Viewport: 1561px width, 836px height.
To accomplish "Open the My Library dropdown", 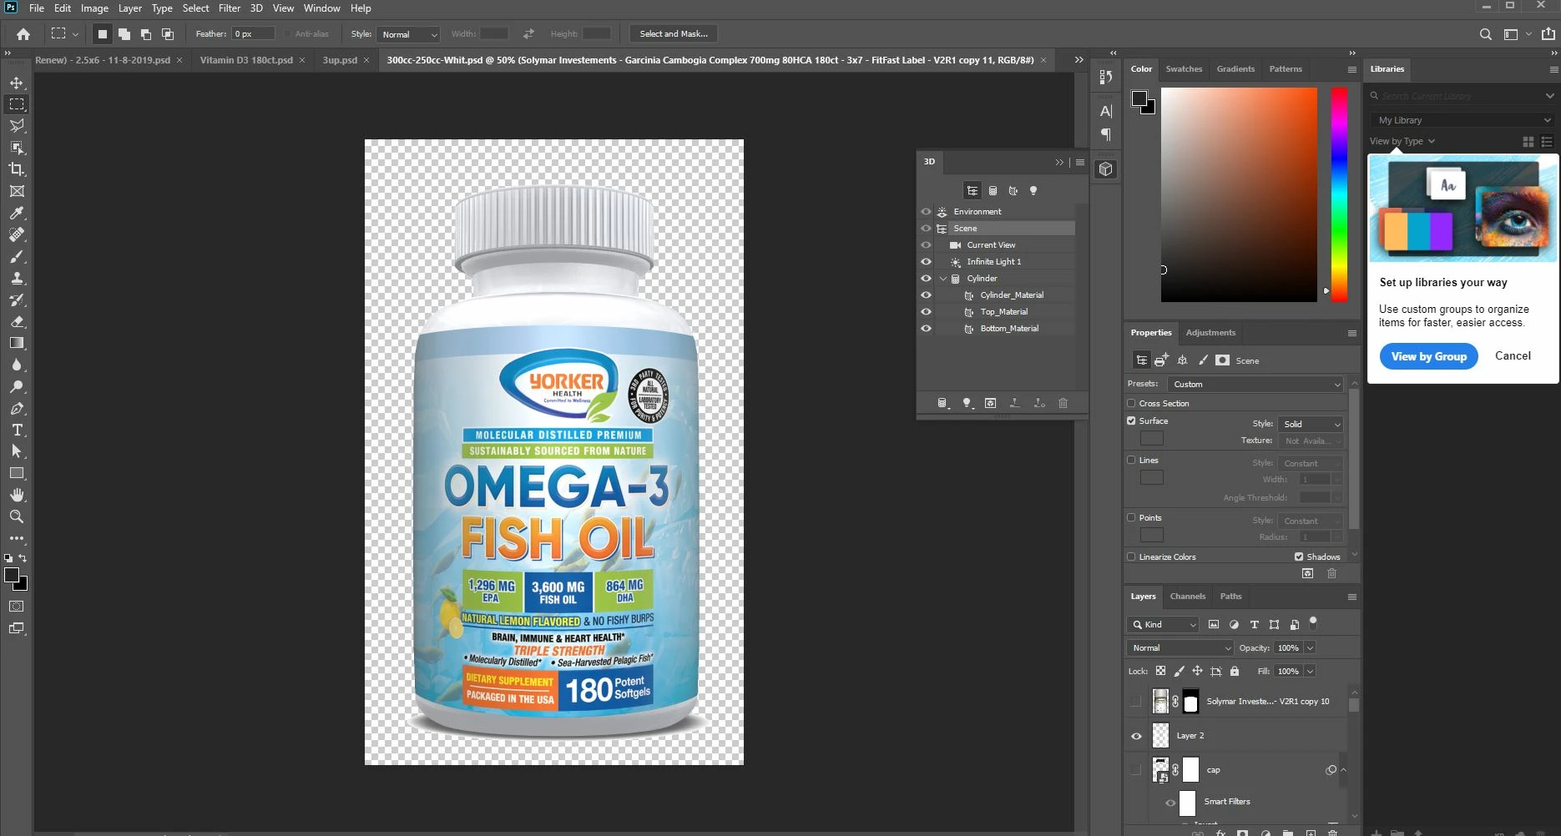I will coord(1463,120).
